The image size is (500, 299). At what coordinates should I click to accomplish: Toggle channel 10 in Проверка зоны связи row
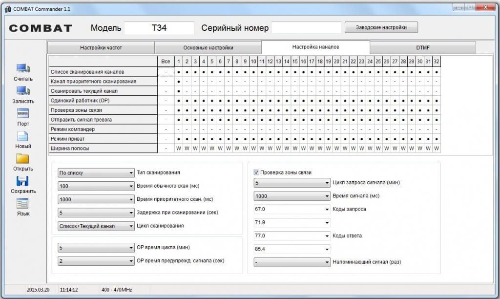tap(253, 110)
